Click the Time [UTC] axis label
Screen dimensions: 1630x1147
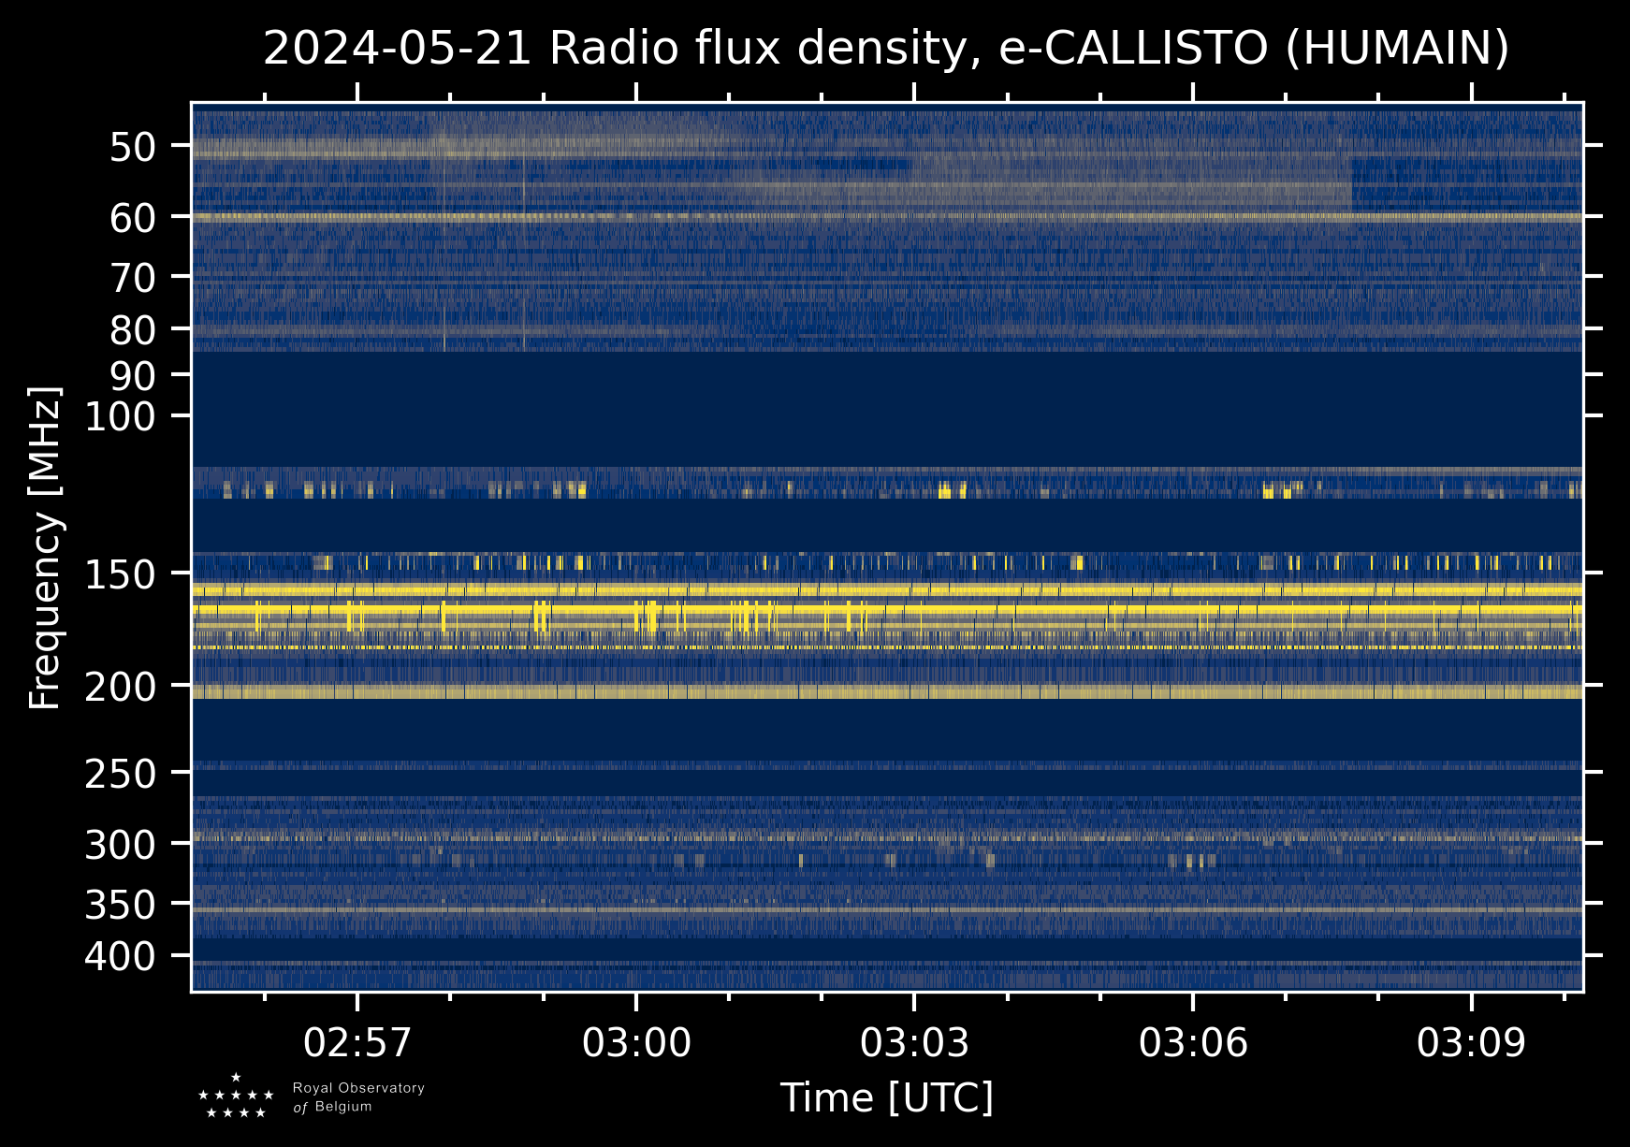[886, 1097]
